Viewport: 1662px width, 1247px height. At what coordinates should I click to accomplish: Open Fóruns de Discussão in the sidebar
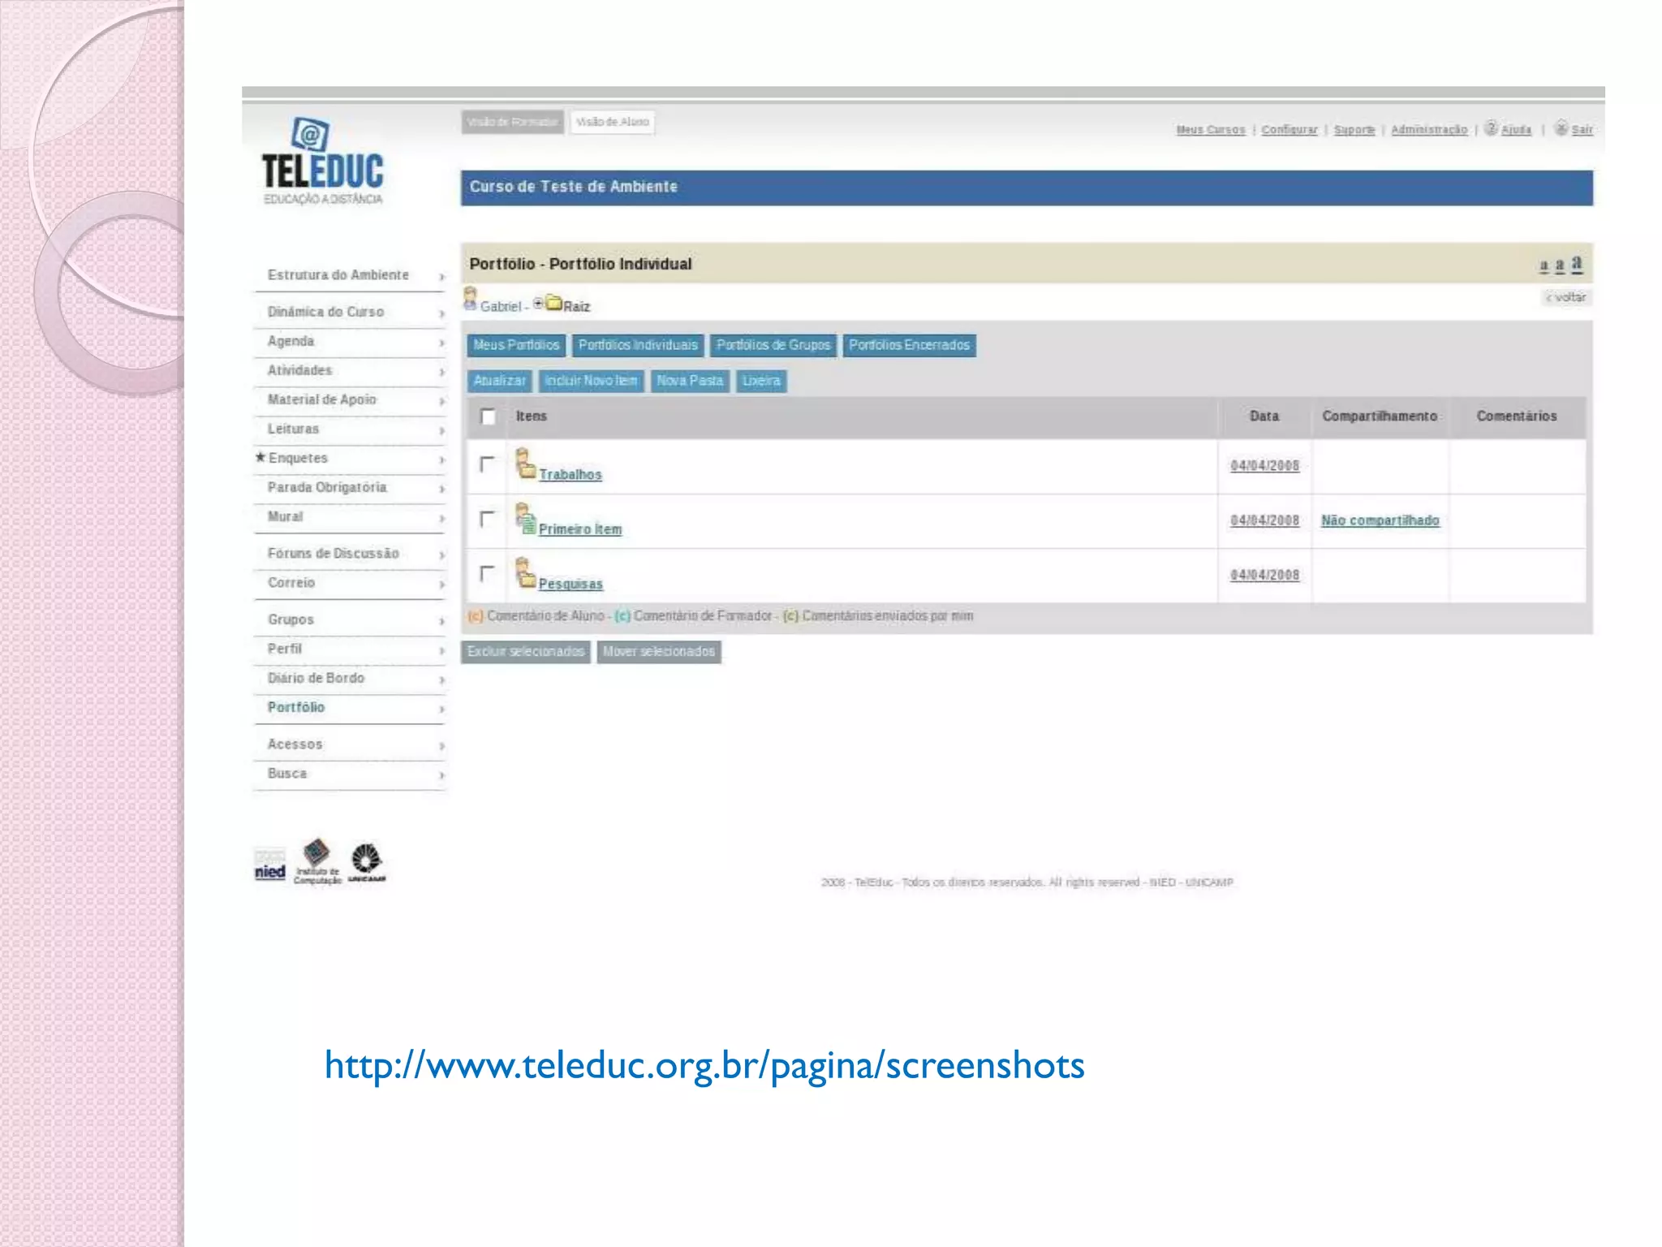click(333, 553)
